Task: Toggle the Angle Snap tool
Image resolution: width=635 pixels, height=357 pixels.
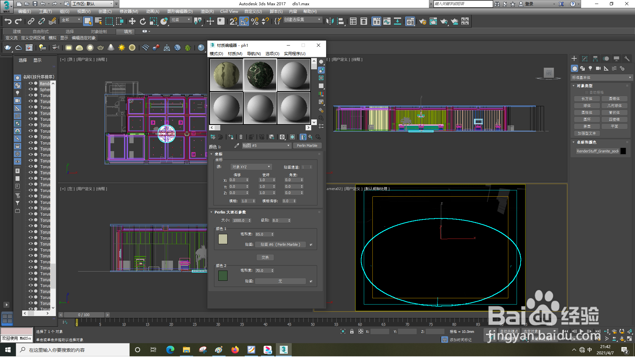Action: pyautogui.click(x=244, y=21)
